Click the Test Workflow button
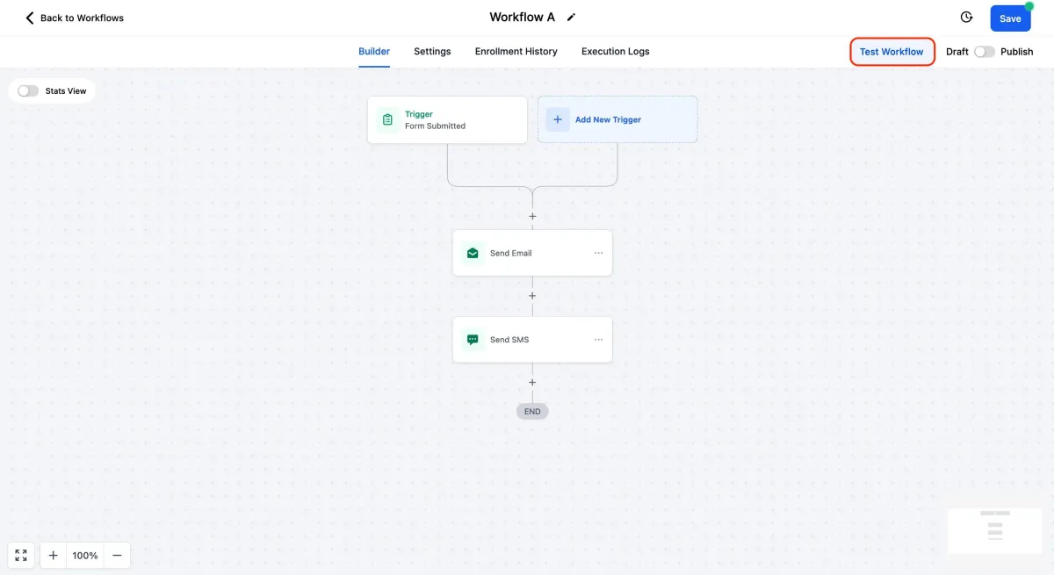 pos(892,52)
